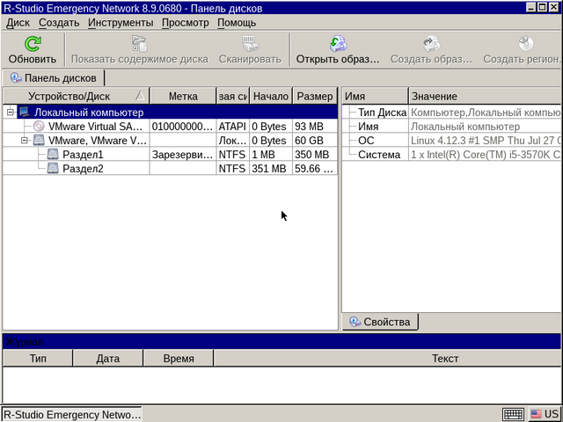Click the Открыть образ toolbar icon
This screenshot has width=563, height=422.
(x=338, y=43)
